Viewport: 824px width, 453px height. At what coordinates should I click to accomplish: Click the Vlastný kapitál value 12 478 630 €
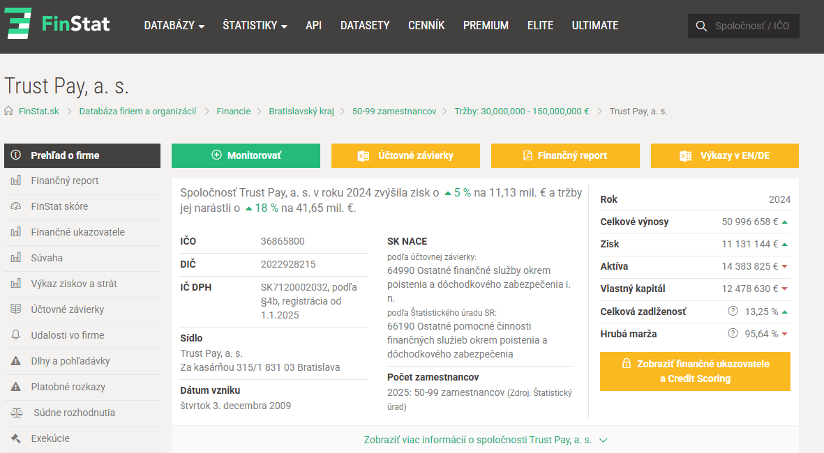pyautogui.click(x=749, y=289)
